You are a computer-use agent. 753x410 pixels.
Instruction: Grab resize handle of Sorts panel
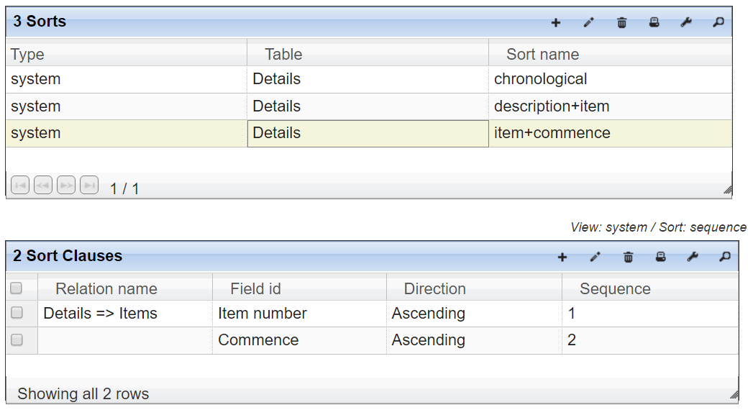(728, 190)
